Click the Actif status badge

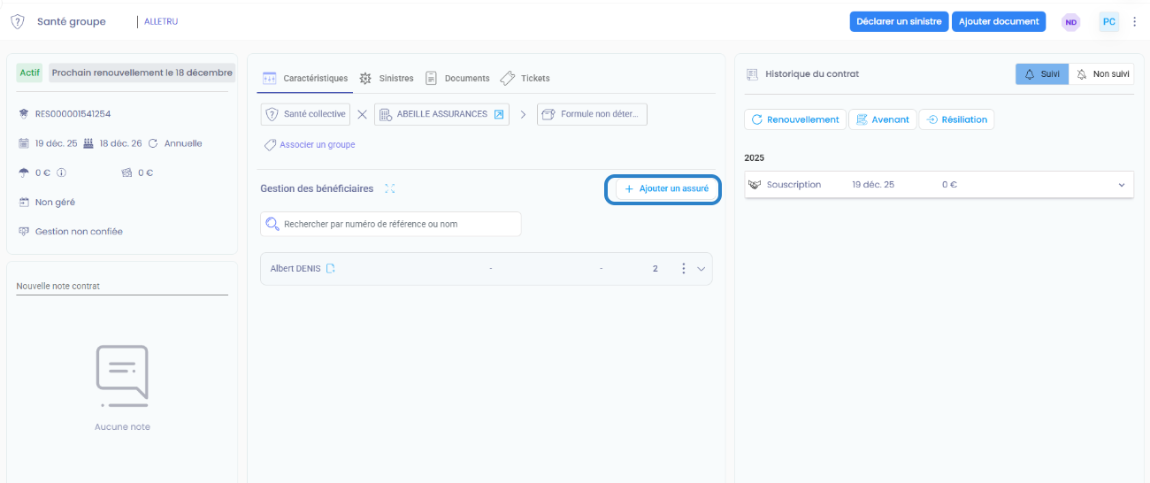(30, 73)
